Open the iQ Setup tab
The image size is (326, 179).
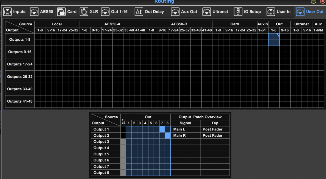pos(248,12)
